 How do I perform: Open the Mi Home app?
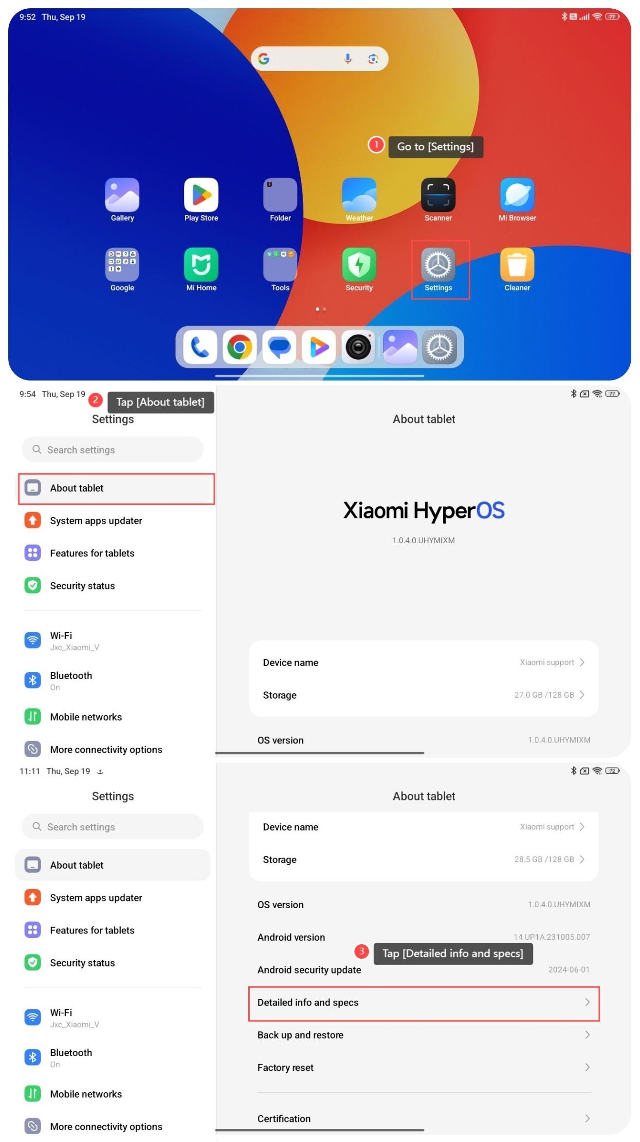[x=201, y=265]
